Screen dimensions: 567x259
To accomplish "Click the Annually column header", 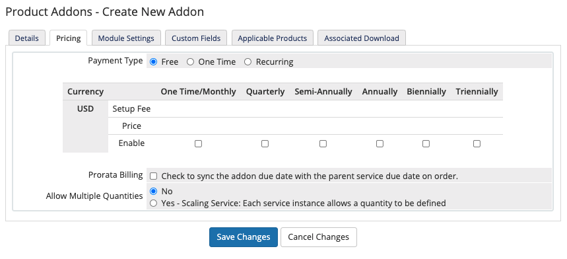I will click(x=380, y=92).
